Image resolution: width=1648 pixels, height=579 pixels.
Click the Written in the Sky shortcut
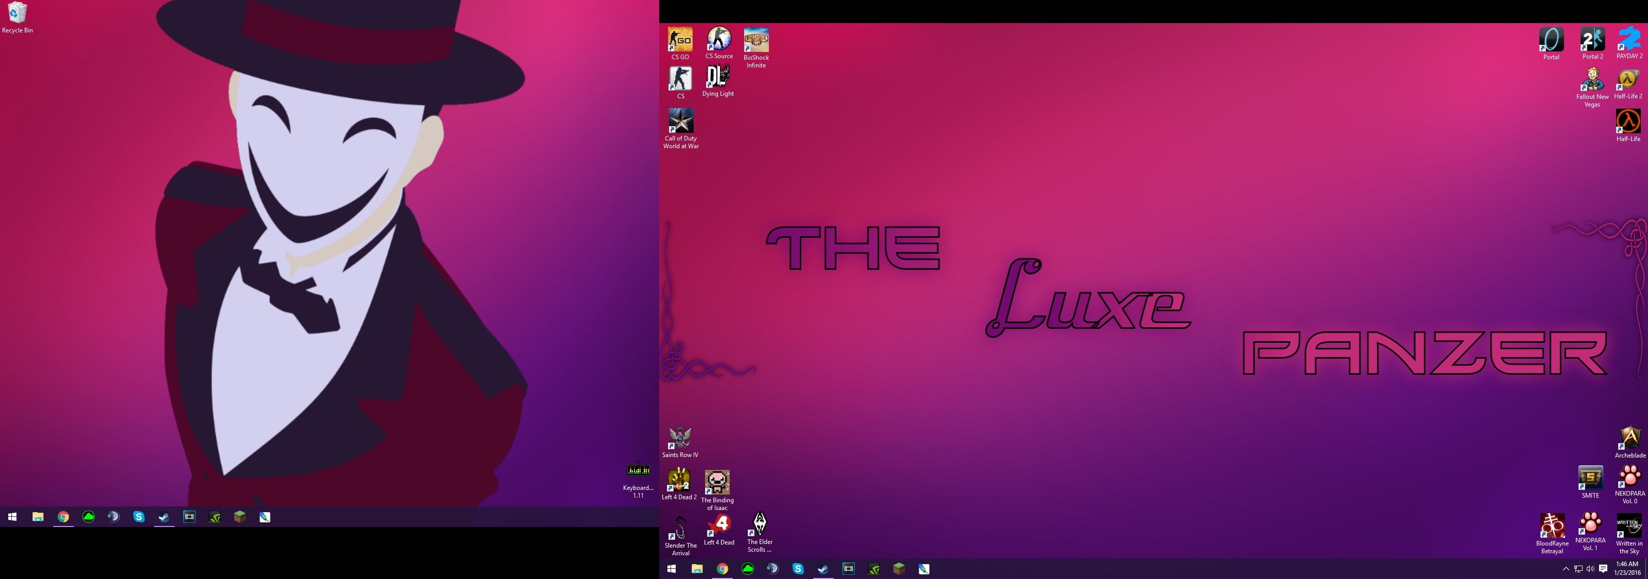click(x=1629, y=534)
